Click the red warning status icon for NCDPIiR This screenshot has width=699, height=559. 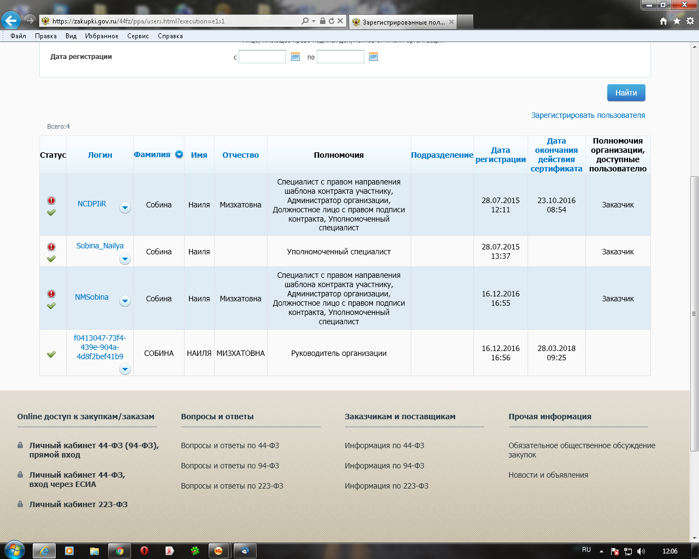tap(51, 200)
